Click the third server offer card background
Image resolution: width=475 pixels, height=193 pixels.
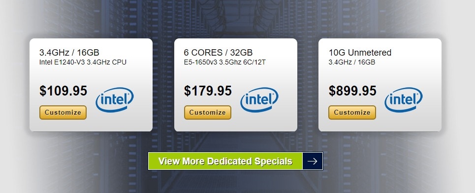click(x=380, y=76)
